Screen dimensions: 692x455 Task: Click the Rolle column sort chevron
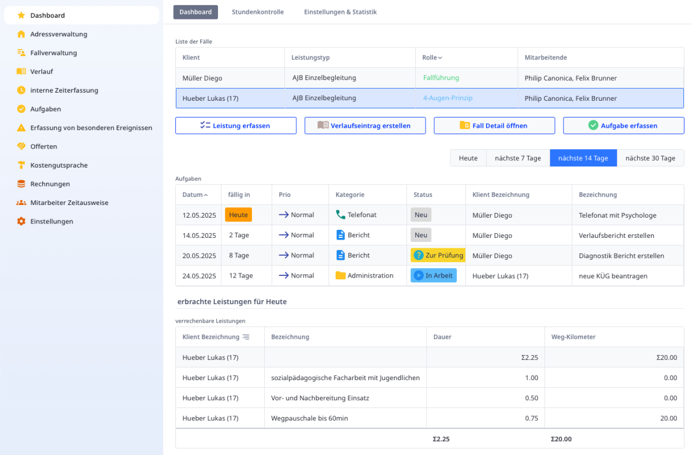(x=441, y=58)
